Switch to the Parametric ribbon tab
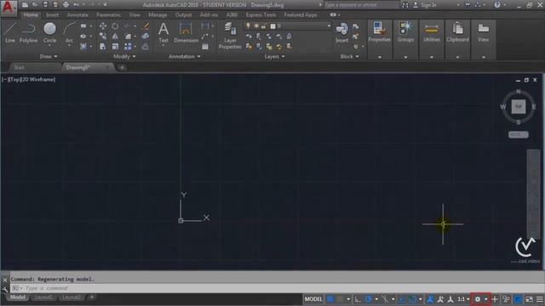 (x=109, y=15)
